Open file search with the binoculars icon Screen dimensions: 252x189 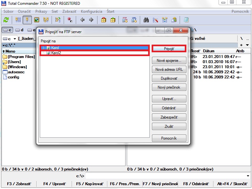click(x=146, y=20)
